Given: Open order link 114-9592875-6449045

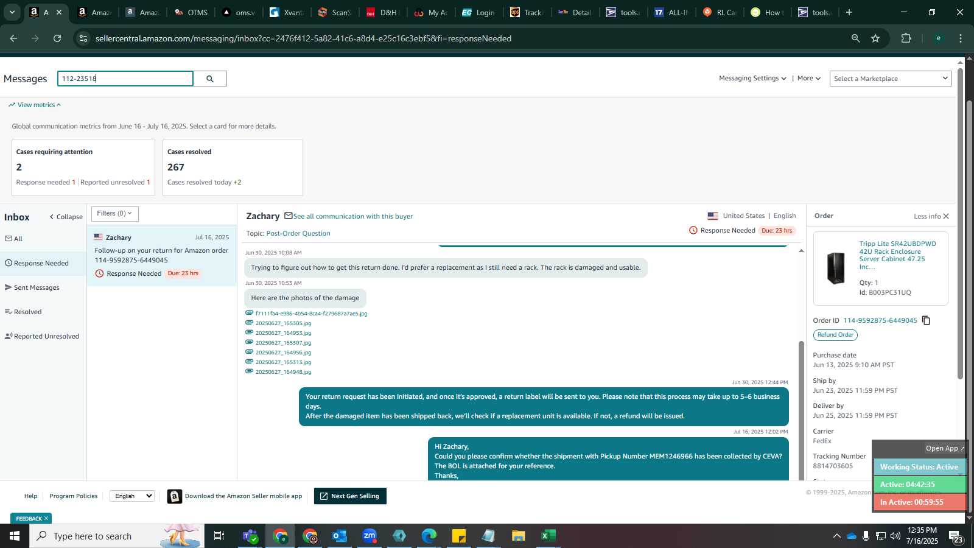Looking at the screenshot, I should point(880,320).
